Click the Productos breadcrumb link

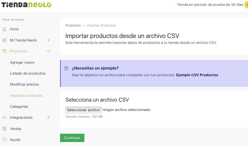pos(73,25)
